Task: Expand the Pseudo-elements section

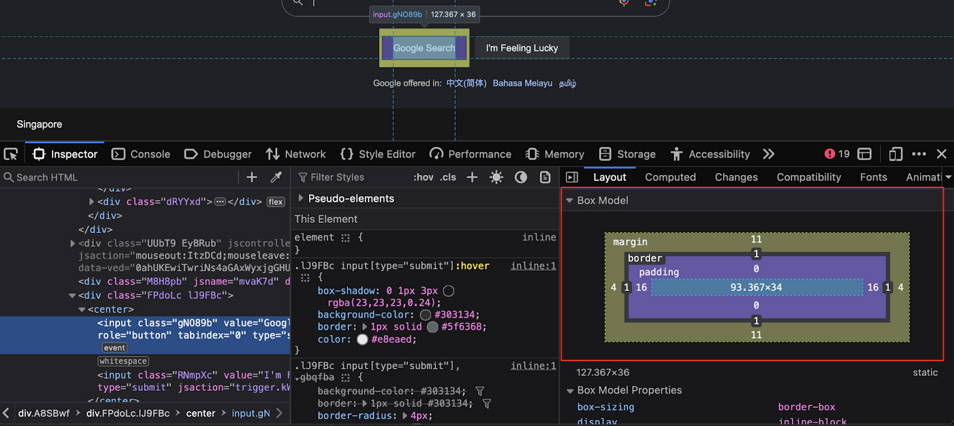Action: [x=301, y=198]
